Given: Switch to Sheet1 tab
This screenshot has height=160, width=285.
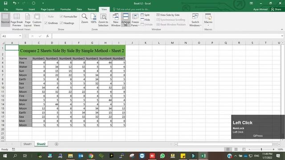Looking at the screenshot, I should coord(28,144).
